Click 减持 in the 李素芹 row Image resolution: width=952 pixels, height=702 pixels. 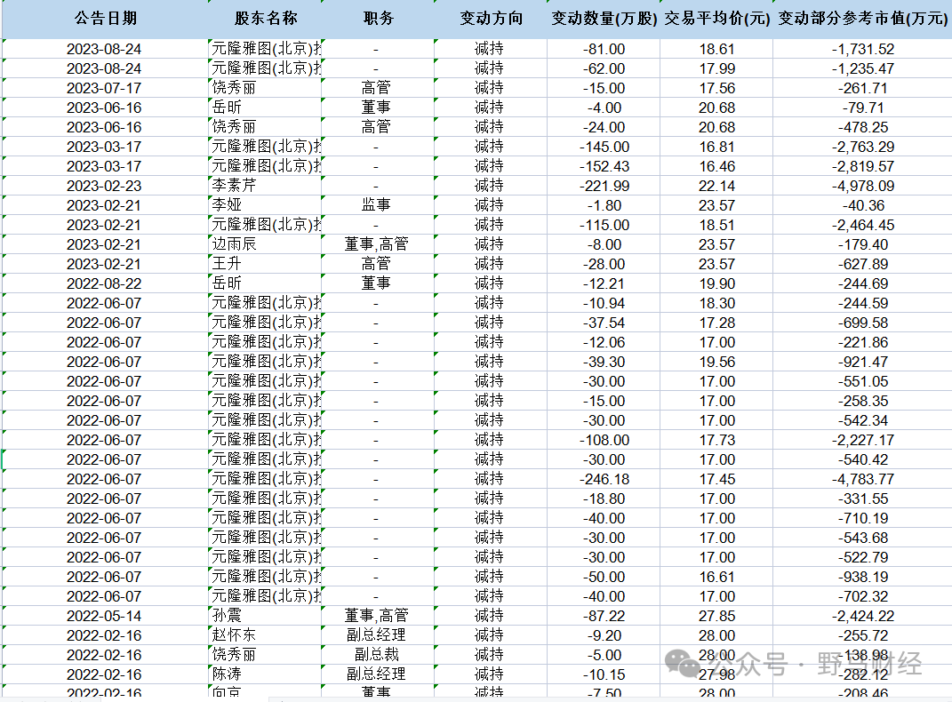[489, 186]
